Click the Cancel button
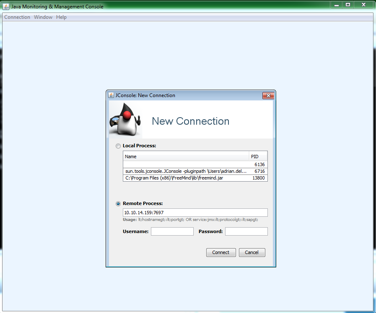Image resolution: width=376 pixels, height=313 pixels. click(252, 252)
